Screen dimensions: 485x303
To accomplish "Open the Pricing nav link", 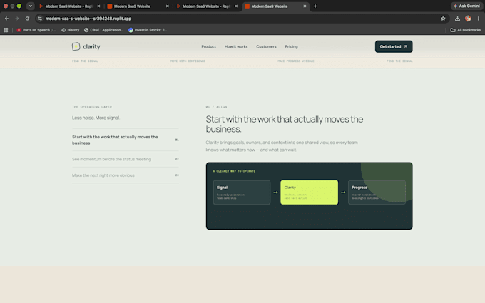I will pyautogui.click(x=292, y=46).
